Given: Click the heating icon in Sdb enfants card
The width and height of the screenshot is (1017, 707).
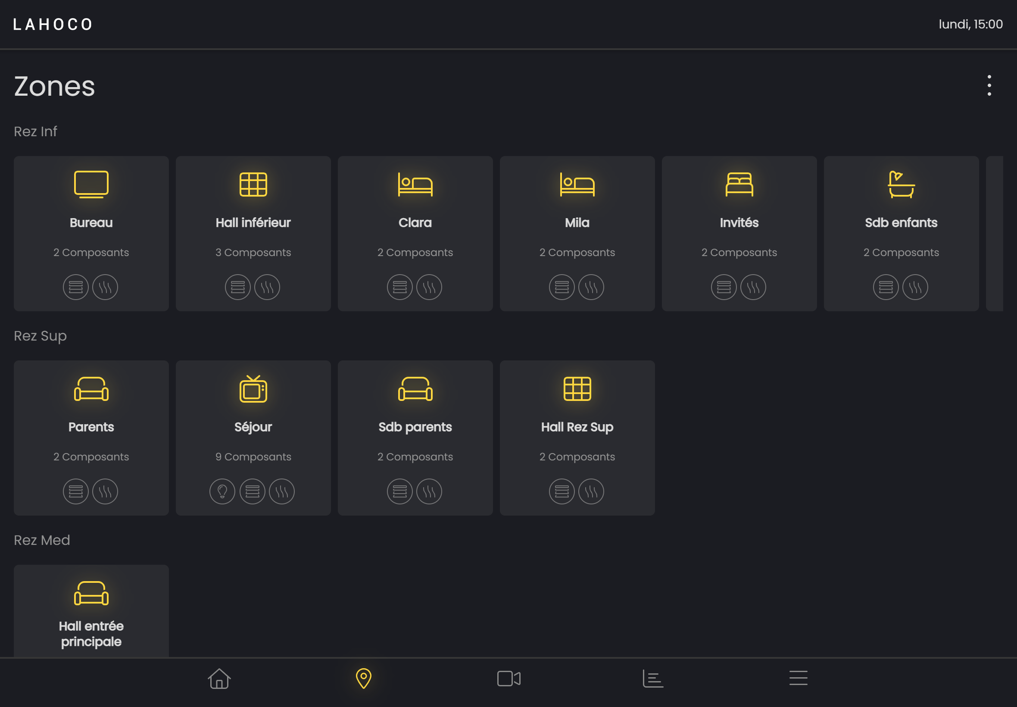Looking at the screenshot, I should pos(915,287).
